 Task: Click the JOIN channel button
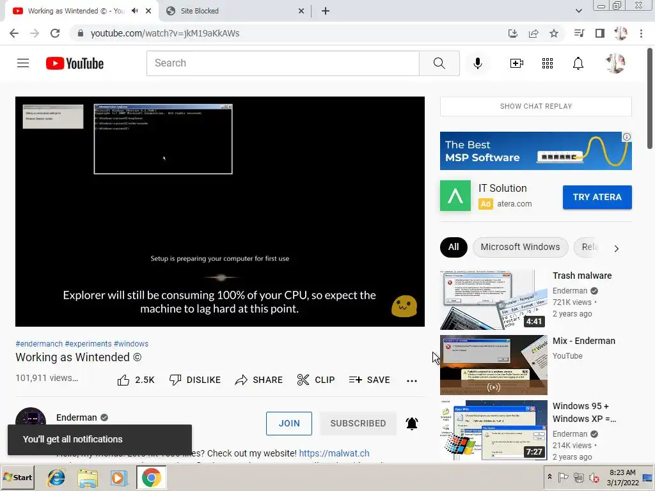(289, 423)
